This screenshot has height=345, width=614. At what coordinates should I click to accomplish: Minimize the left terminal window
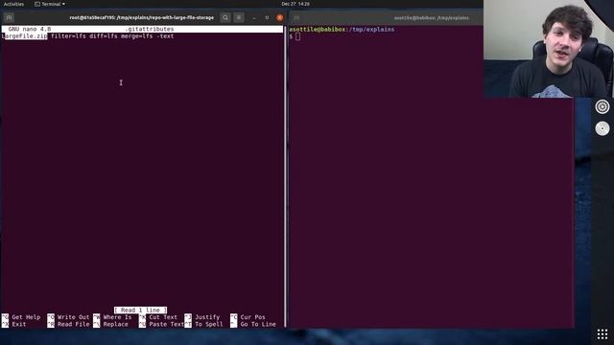coord(254,17)
